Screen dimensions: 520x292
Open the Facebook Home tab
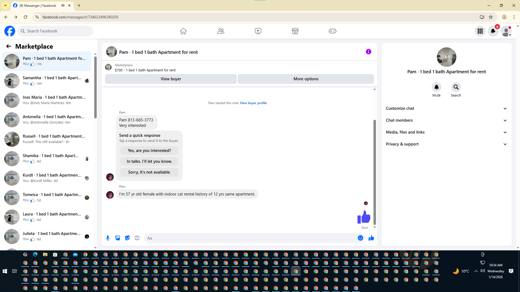pyautogui.click(x=183, y=31)
